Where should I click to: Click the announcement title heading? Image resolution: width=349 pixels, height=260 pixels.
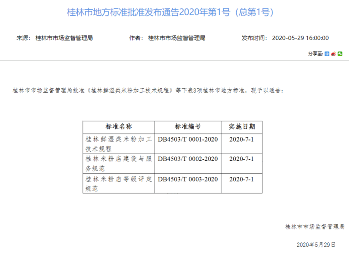coord(170,12)
